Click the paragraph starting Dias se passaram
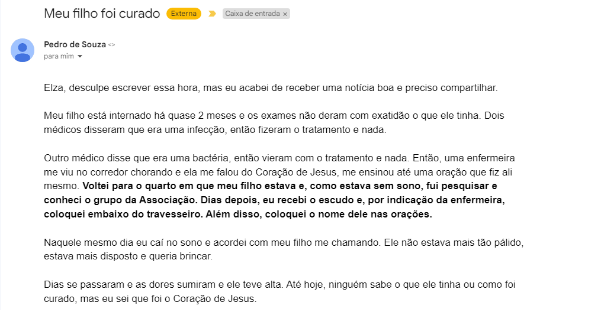 click(279, 291)
